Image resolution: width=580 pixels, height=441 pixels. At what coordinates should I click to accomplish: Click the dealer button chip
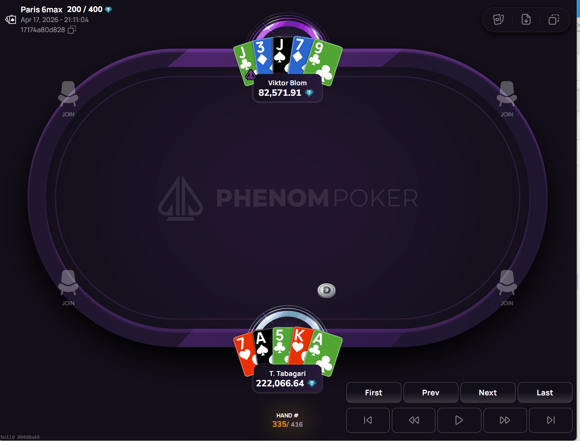326,290
